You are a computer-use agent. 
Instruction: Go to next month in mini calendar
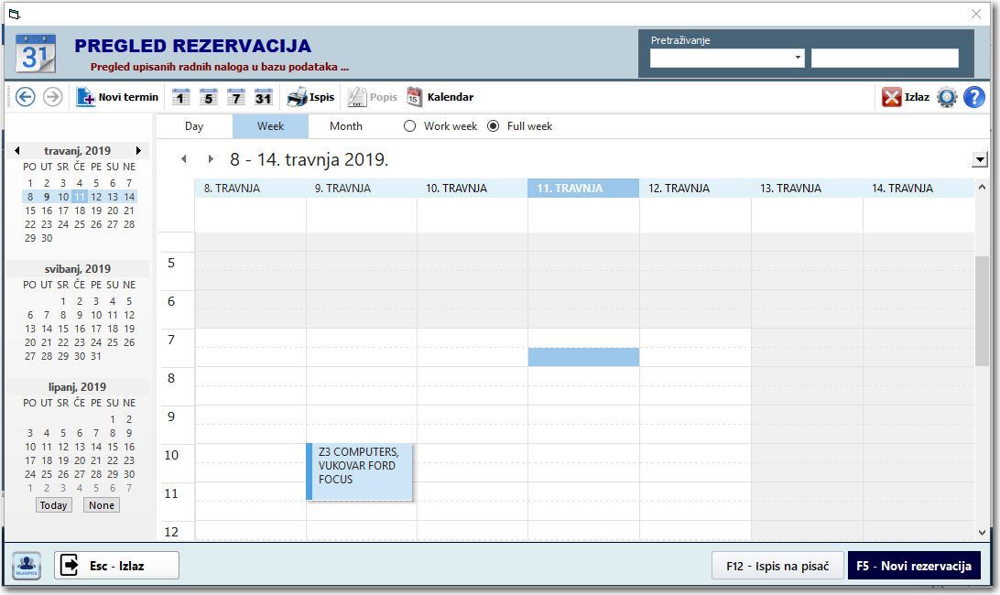(x=138, y=150)
